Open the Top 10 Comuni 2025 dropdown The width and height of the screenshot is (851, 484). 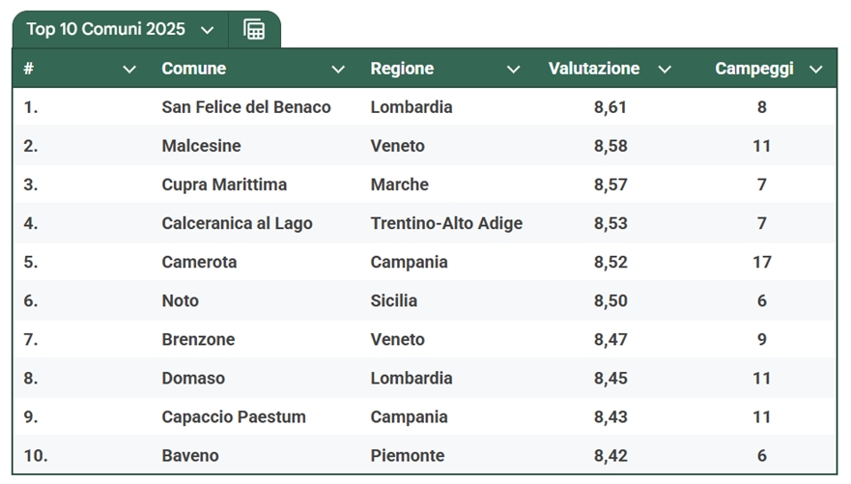coord(208,30)
